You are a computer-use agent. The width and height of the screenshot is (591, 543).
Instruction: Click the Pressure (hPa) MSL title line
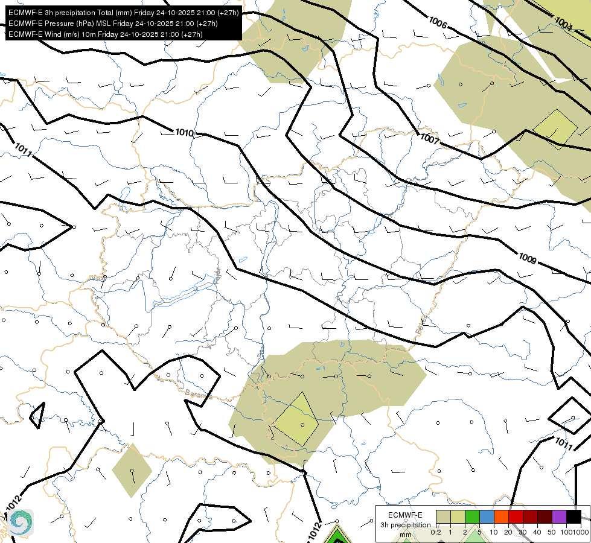(113, 24)
